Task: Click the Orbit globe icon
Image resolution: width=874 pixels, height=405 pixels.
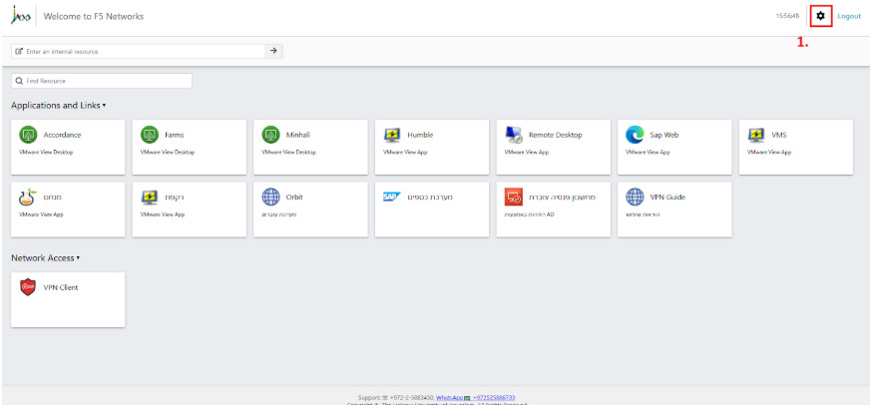Action: click(x=270, y=197)
